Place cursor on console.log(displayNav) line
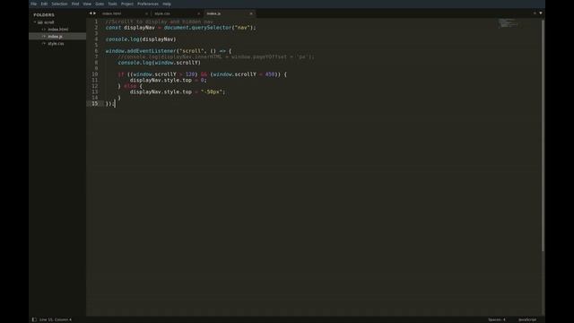The width and height of the screenshot is (574, 323). [x=141, y=39]
